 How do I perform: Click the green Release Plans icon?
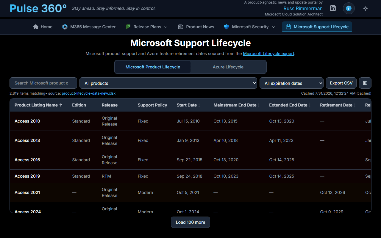point(128,27)
